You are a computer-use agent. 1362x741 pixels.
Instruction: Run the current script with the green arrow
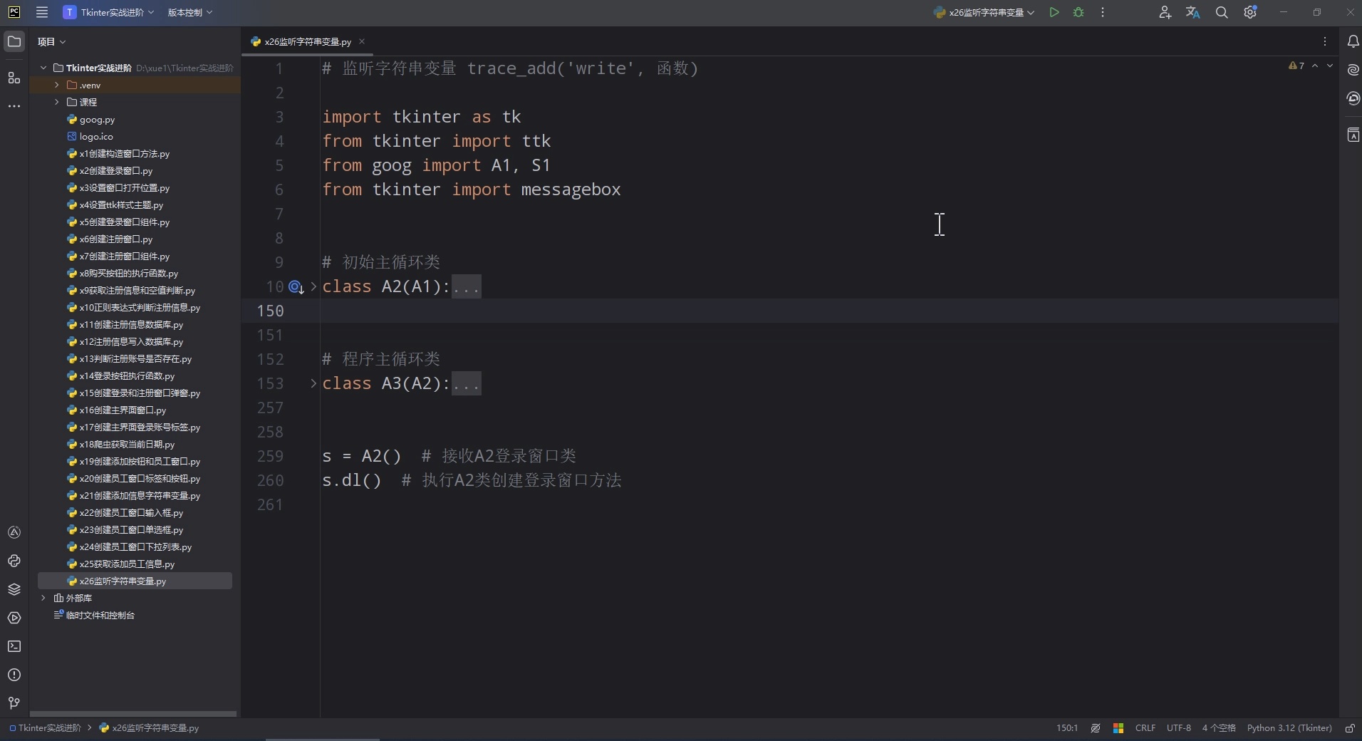1055,12
